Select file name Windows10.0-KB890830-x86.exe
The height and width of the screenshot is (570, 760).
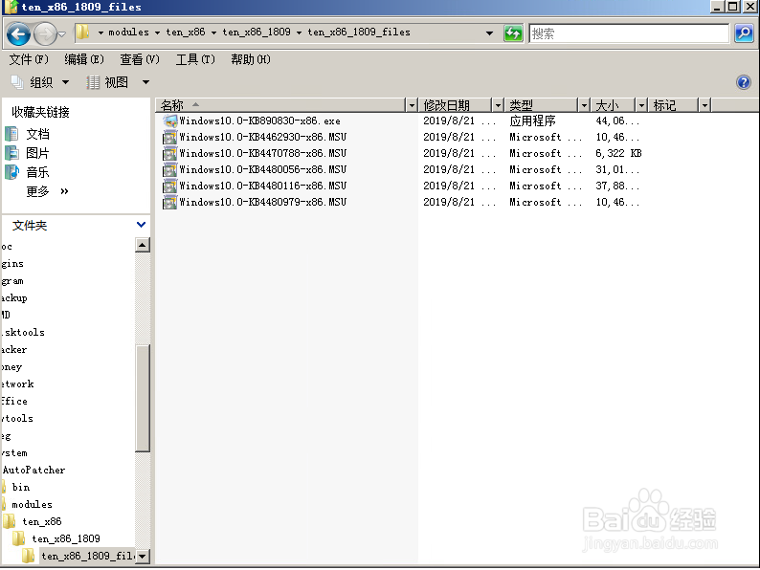pos(259,121)
